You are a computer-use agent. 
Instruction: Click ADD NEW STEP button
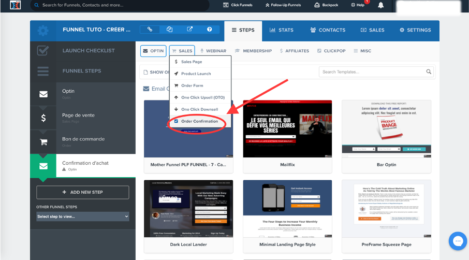click(x=83, y=192)
